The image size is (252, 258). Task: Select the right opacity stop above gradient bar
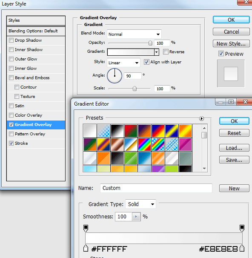[242, 228]
